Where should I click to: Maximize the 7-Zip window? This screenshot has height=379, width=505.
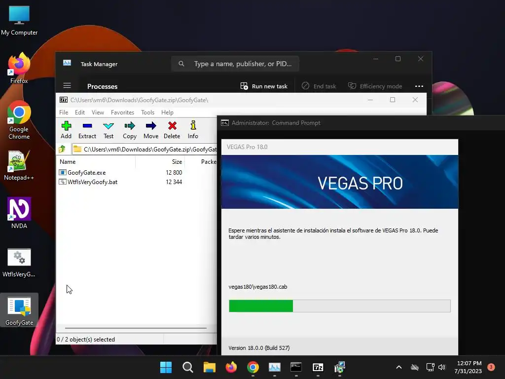[392, 100]
